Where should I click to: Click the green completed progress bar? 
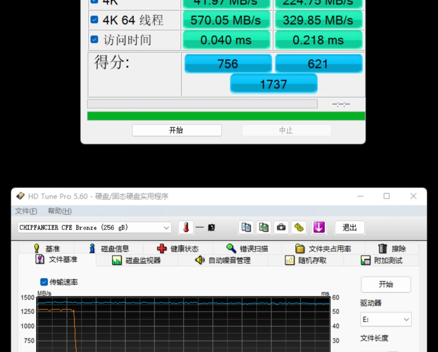tap(226, 116)
